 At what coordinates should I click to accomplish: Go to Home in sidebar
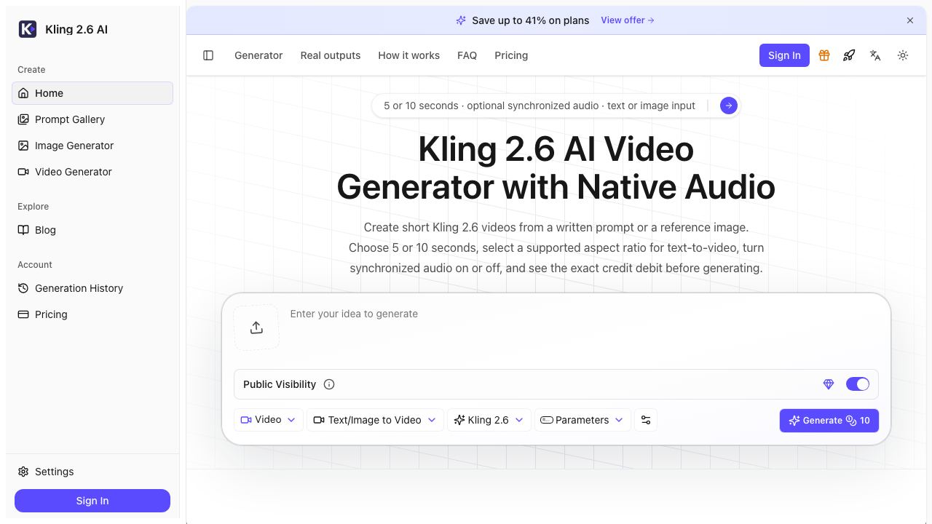tap(92, 93)
